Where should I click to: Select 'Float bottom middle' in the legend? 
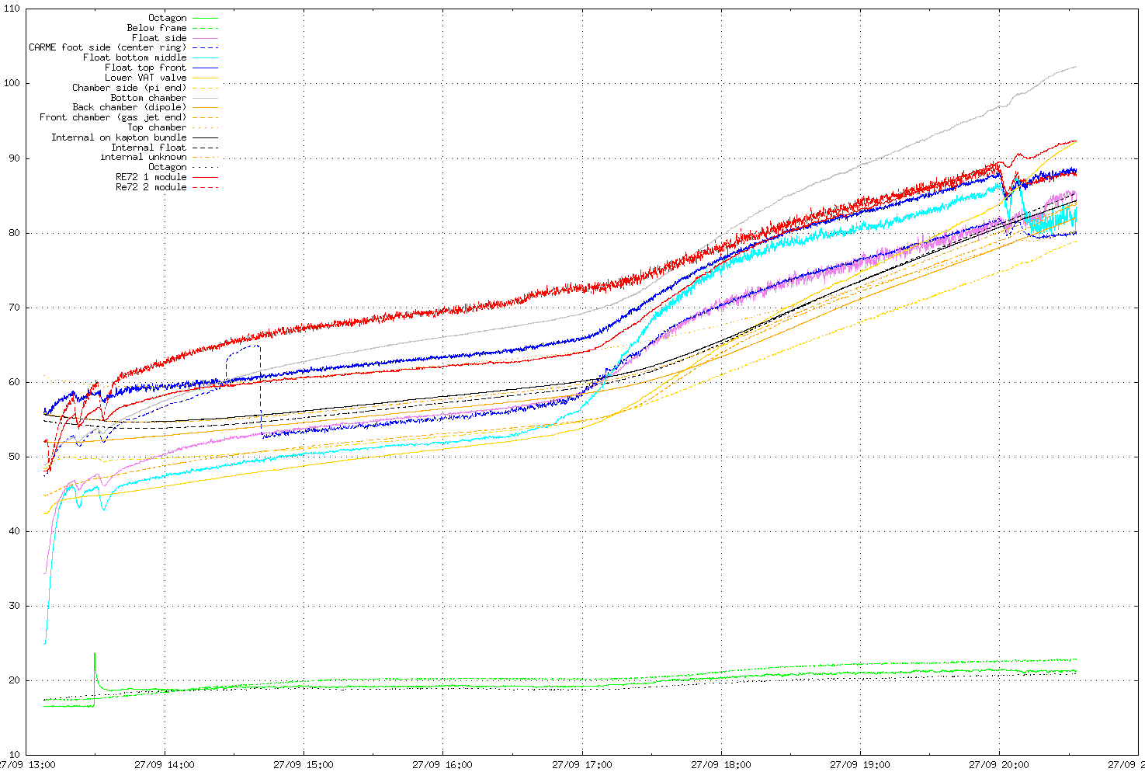point(135,57)
